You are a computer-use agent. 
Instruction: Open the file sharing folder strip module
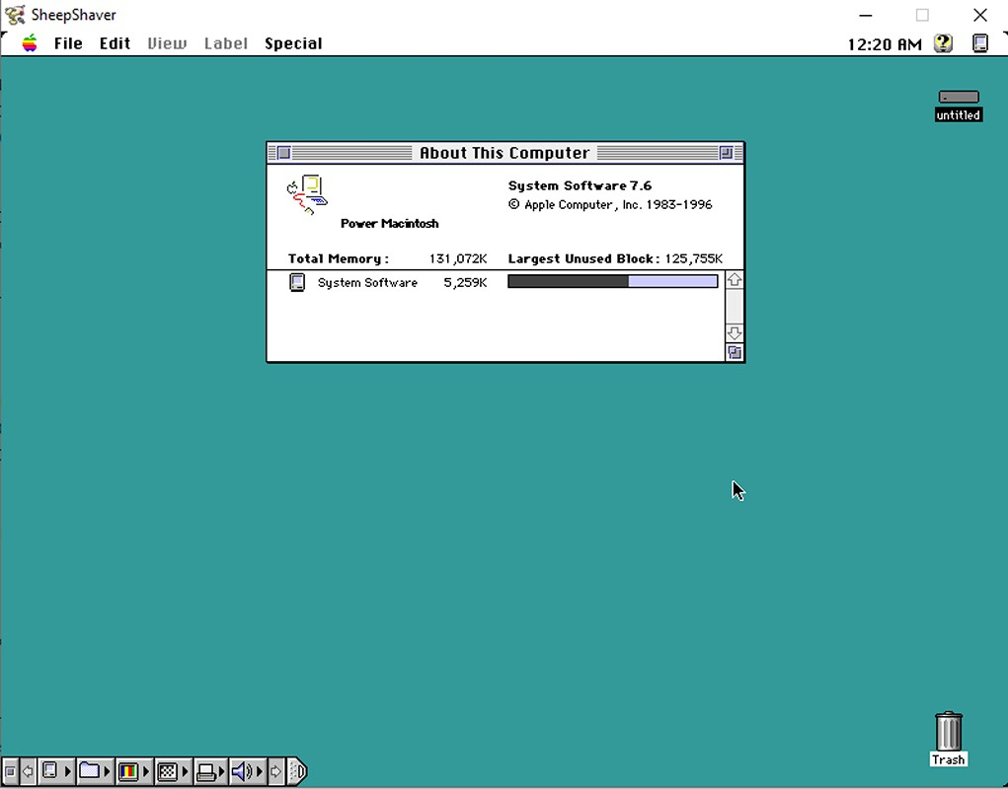(x=89, y=771)
